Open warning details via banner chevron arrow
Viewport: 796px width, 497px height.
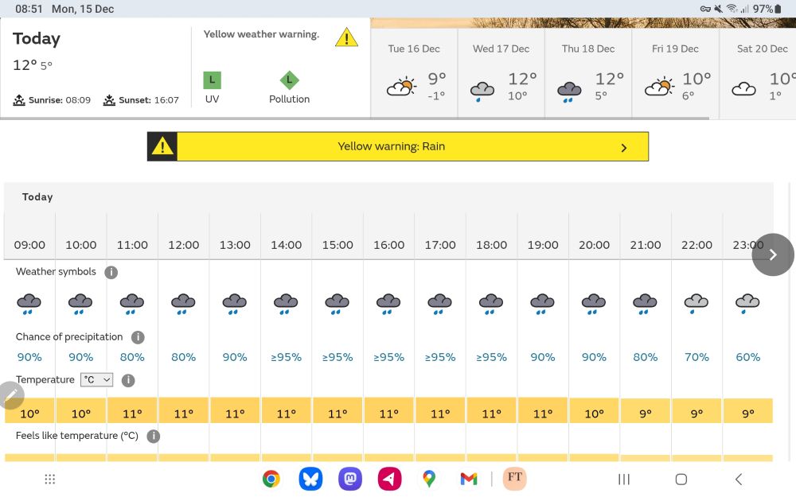624,146
